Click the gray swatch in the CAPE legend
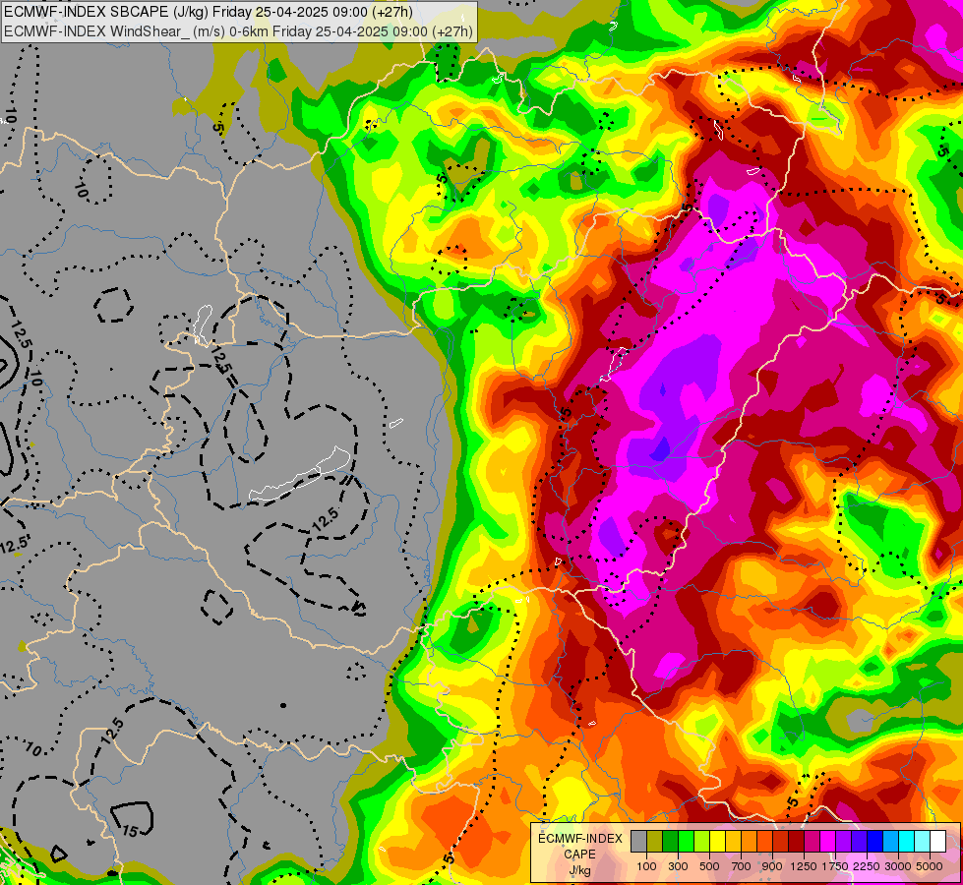This screenshot has height=885, width=963. click(x=638, y=842)
